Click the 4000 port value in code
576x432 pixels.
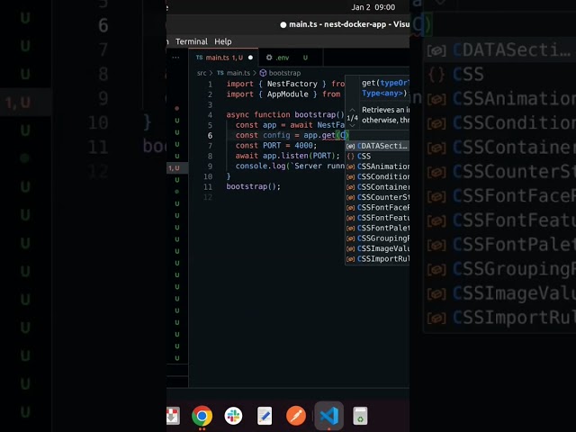(304, 146)
